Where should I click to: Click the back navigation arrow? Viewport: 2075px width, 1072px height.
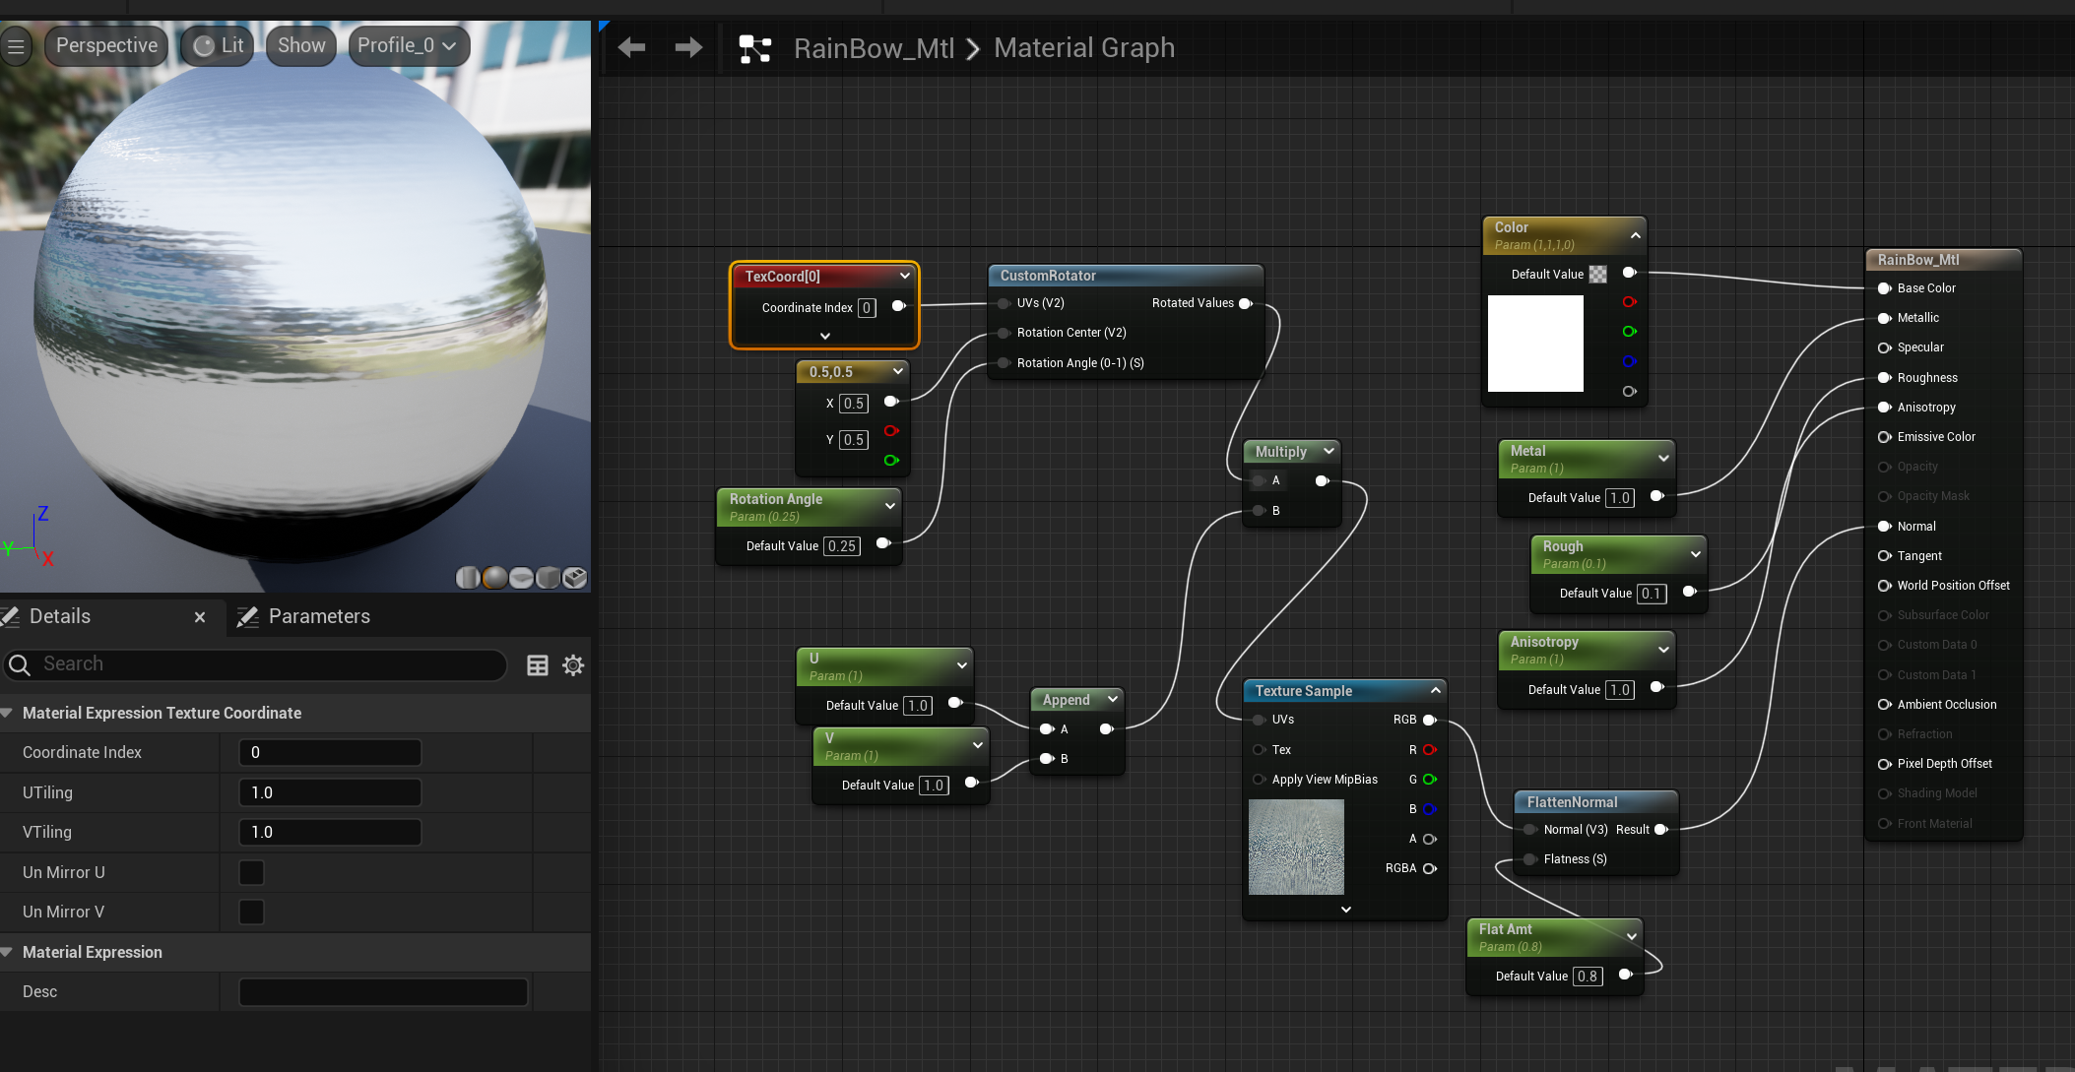point(631,47)
